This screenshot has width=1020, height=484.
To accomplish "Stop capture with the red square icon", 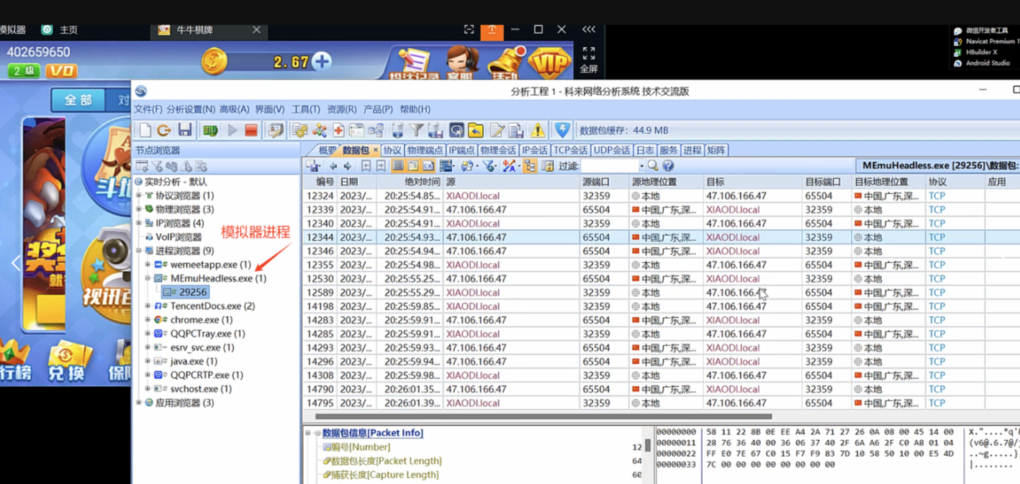I will coord(251,130).
